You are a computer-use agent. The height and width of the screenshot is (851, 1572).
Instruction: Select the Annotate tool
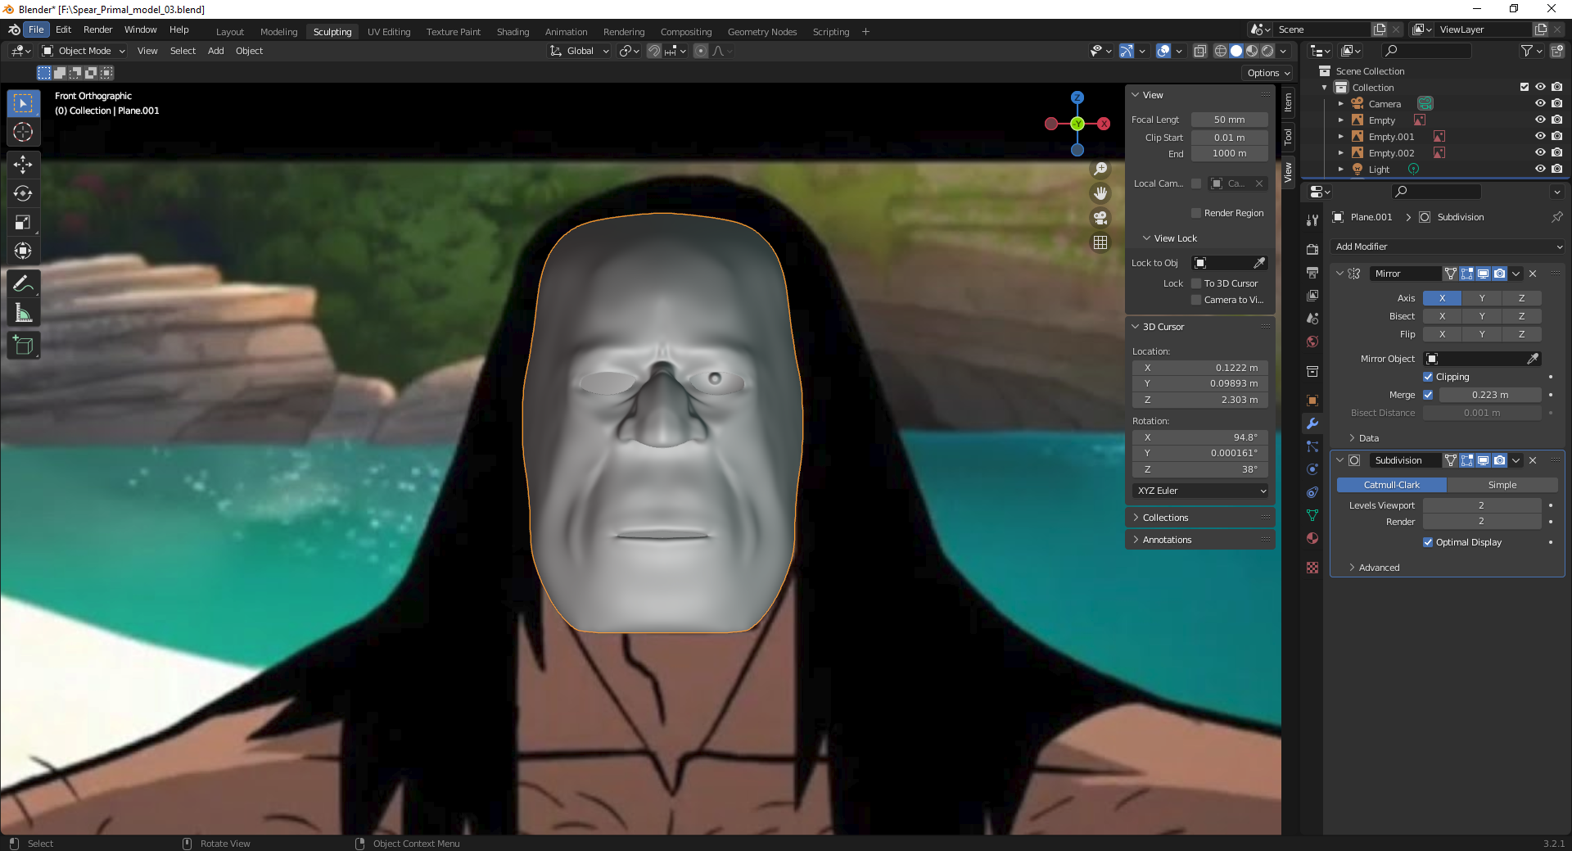pos(23,284)
